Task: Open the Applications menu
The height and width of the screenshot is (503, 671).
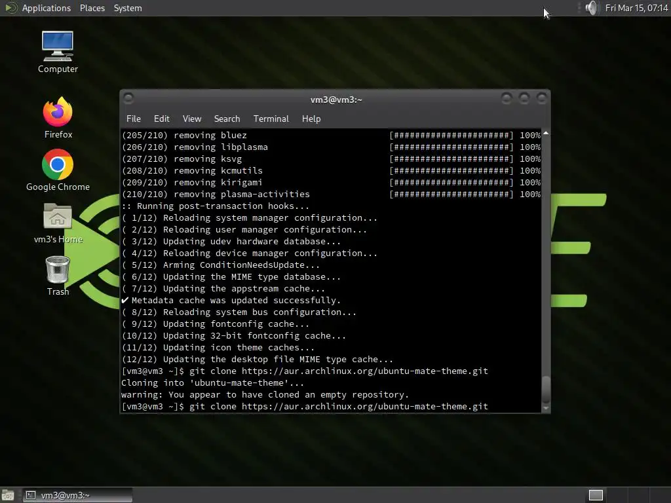Action: click(x=47, y=8)
